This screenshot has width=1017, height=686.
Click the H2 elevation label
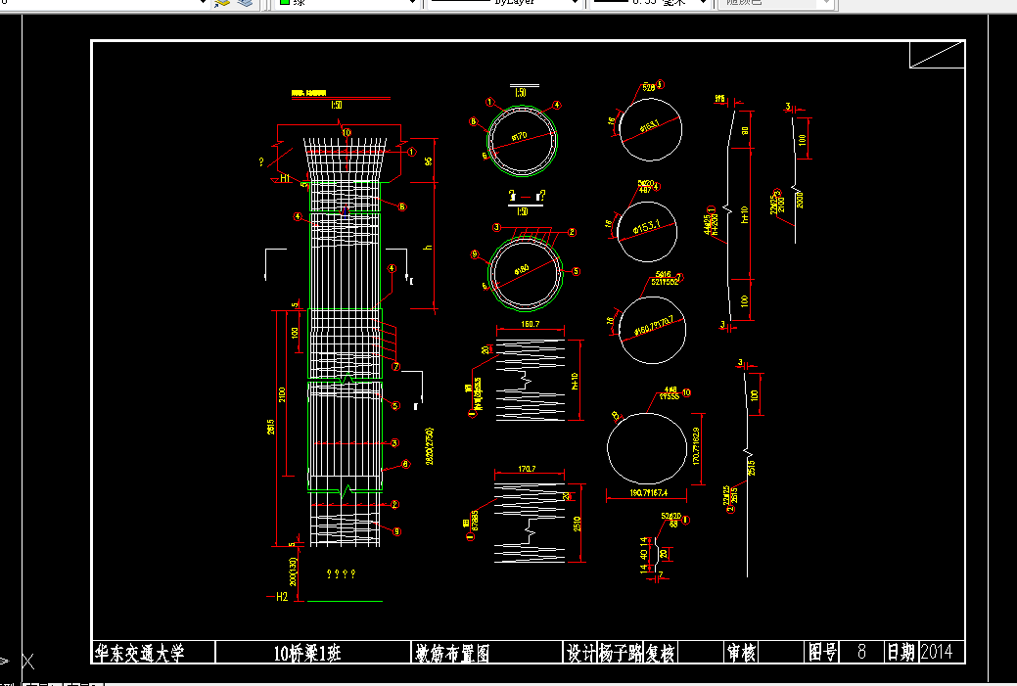pyautogui.click(x=282, y=597)
